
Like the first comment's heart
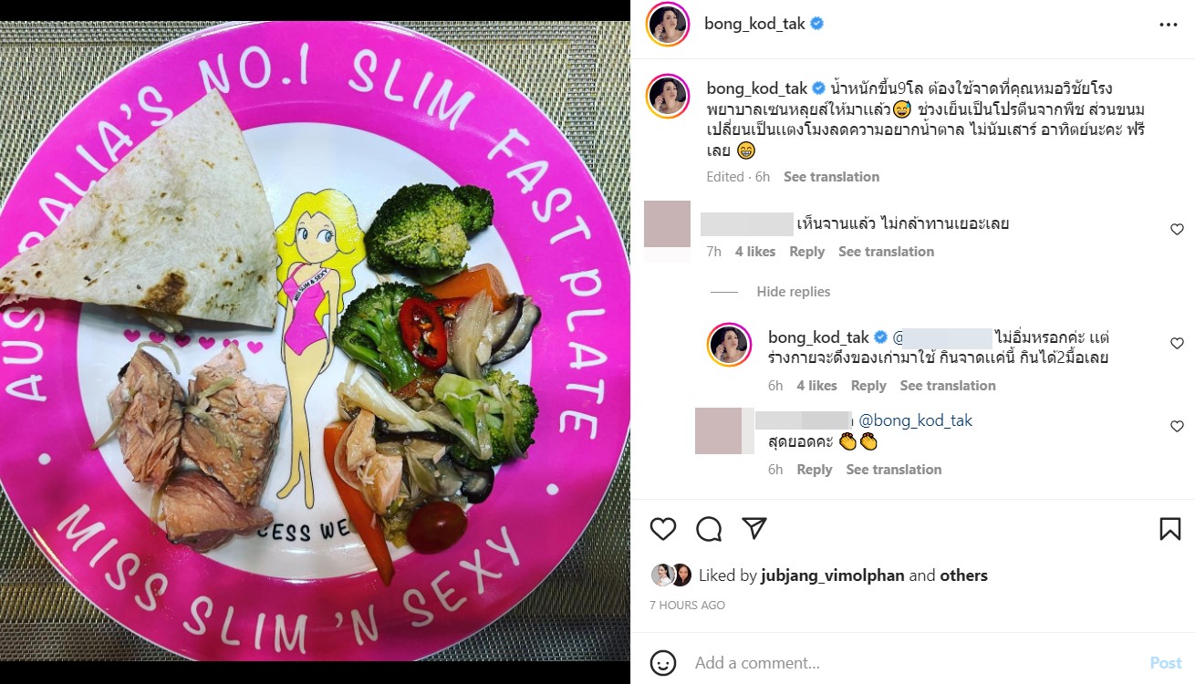pos(1177,230)
